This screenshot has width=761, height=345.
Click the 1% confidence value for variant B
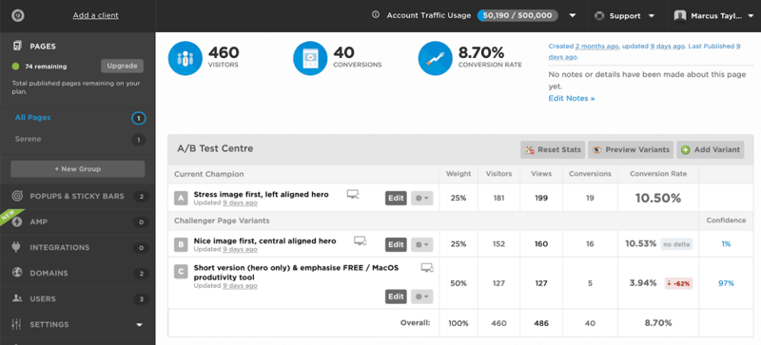pyautogui.click(x=726, y=244)
